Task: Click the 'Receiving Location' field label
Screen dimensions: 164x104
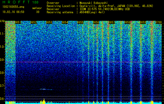Action: 61,6
